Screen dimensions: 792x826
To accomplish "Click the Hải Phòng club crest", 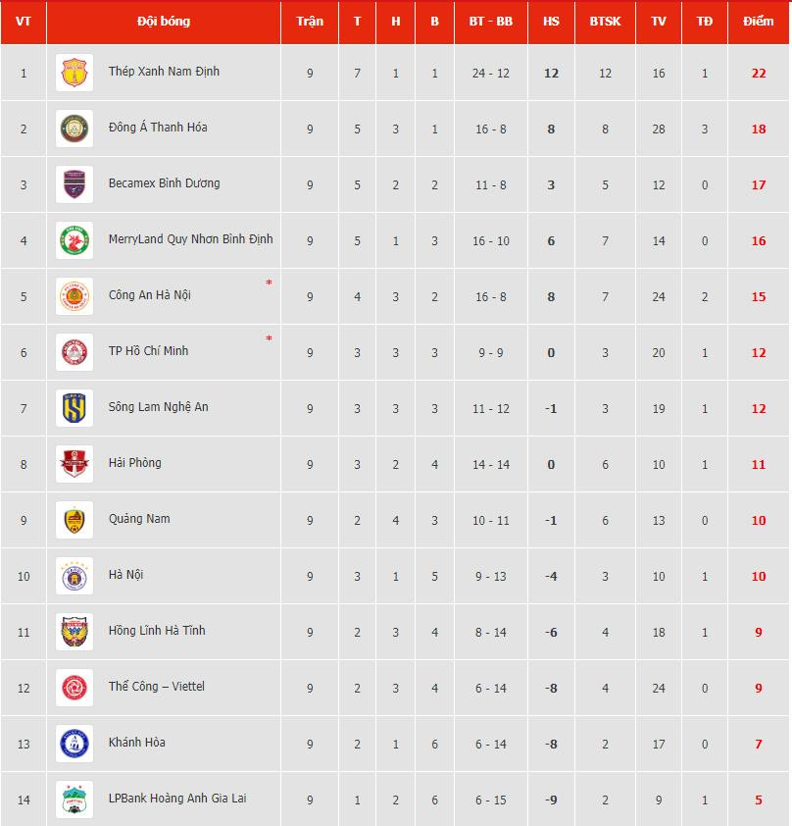I will 74,464.
